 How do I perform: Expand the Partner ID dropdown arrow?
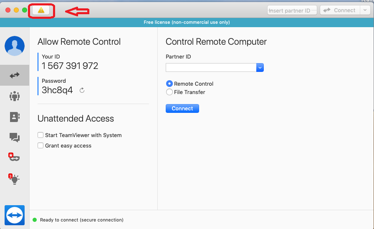[260, 67]
